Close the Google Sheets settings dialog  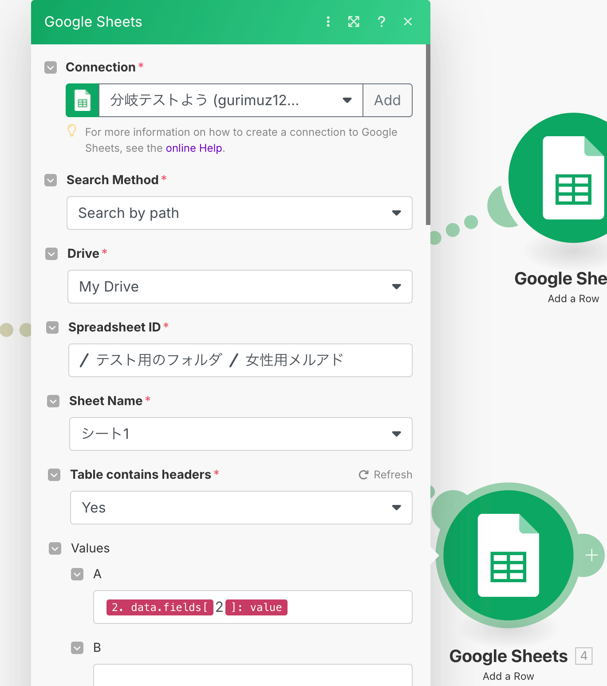[x=408, y=22]
